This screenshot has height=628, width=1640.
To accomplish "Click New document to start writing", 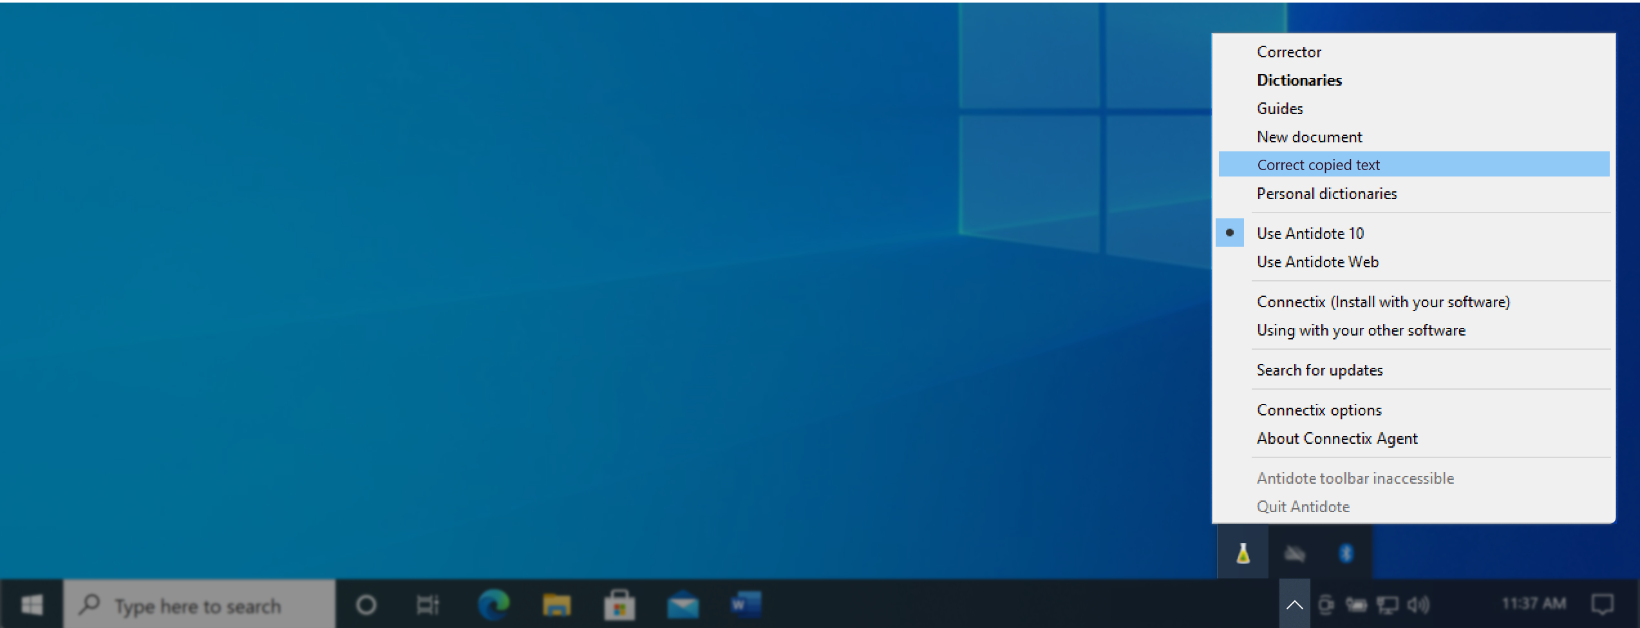I will pyautogui.click(x=1309, y=137).
